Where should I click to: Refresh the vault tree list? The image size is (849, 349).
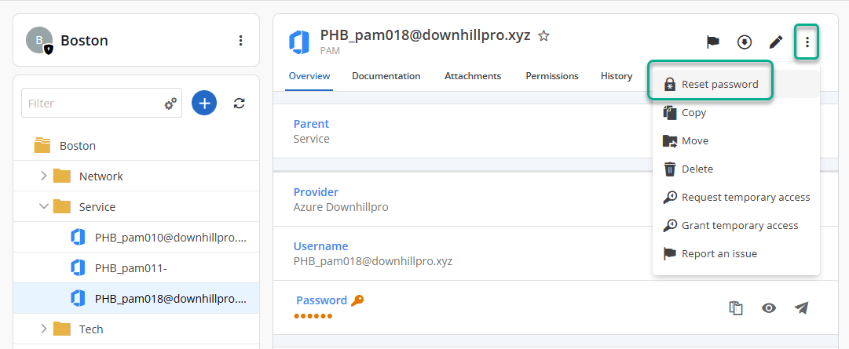click(240, 103)
